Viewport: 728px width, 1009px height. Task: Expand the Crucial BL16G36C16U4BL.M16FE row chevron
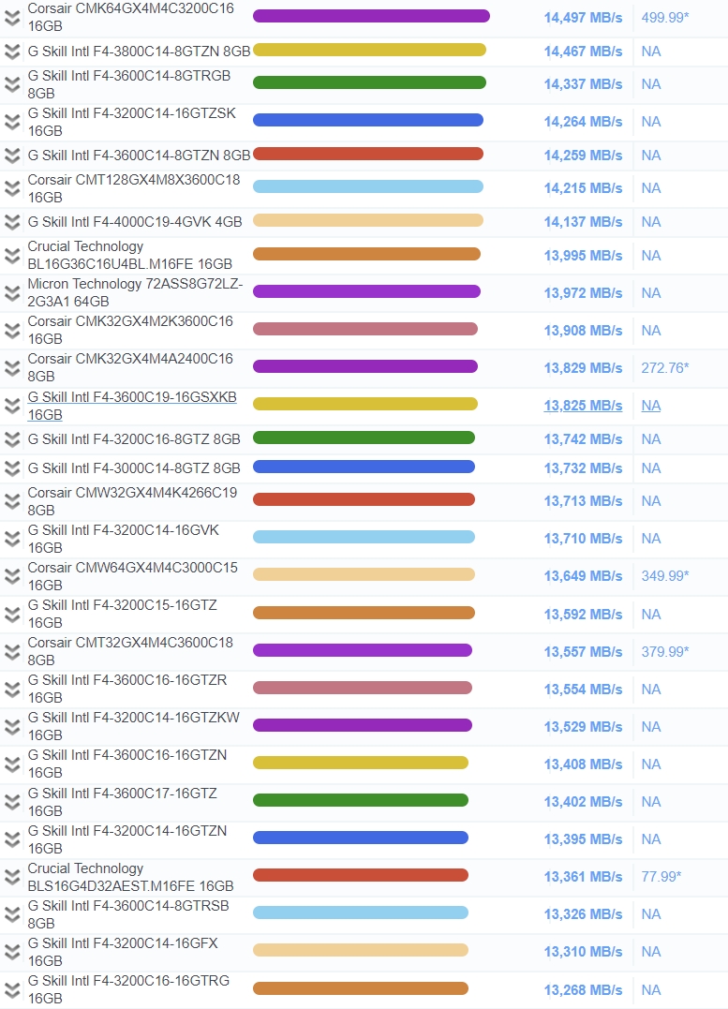pyautogui.click(x=12, y=256)
